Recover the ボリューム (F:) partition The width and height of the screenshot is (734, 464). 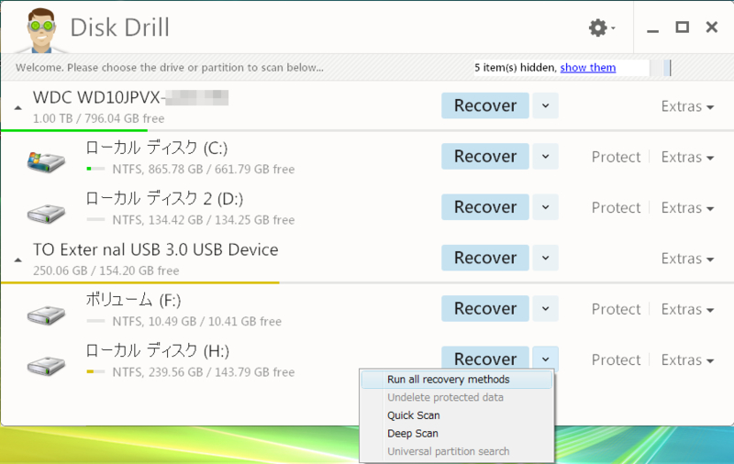tap(485, 308)
